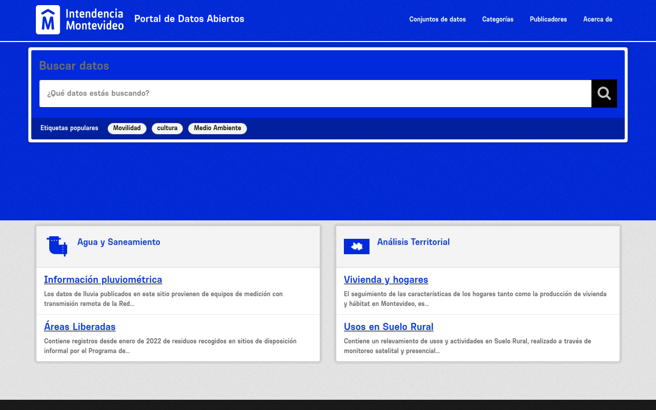
Task: Click the Portal de Datos Abiertos title
Action: 189,19
